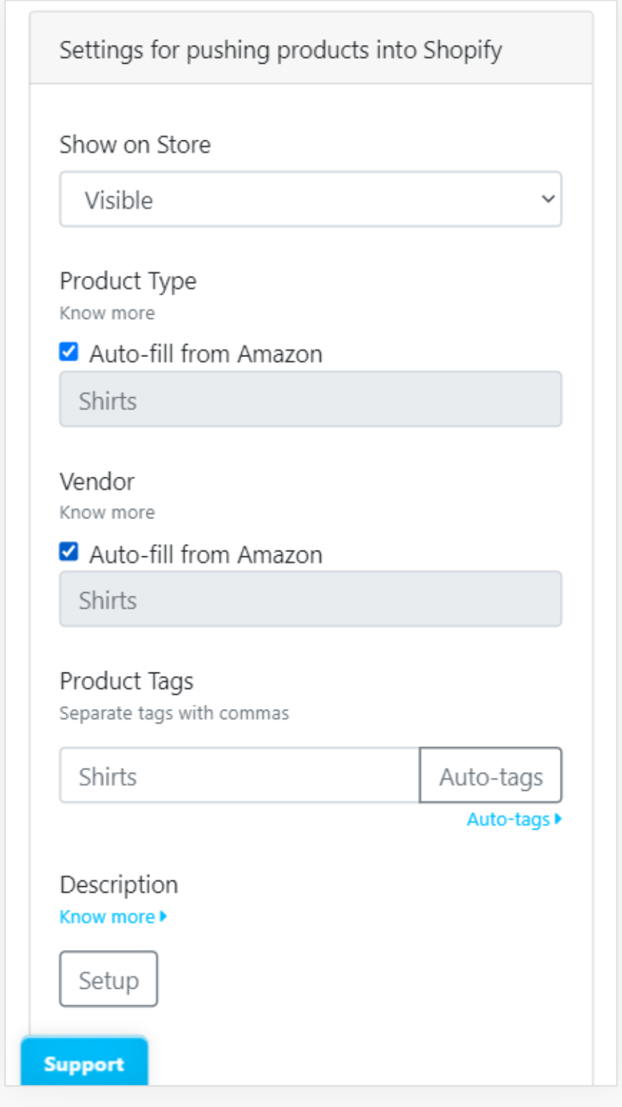This screenshot has width=622, height=1107.
Task: Disable Auto-fill from Amazon for Vendor
Action: (x=68, y=553)
